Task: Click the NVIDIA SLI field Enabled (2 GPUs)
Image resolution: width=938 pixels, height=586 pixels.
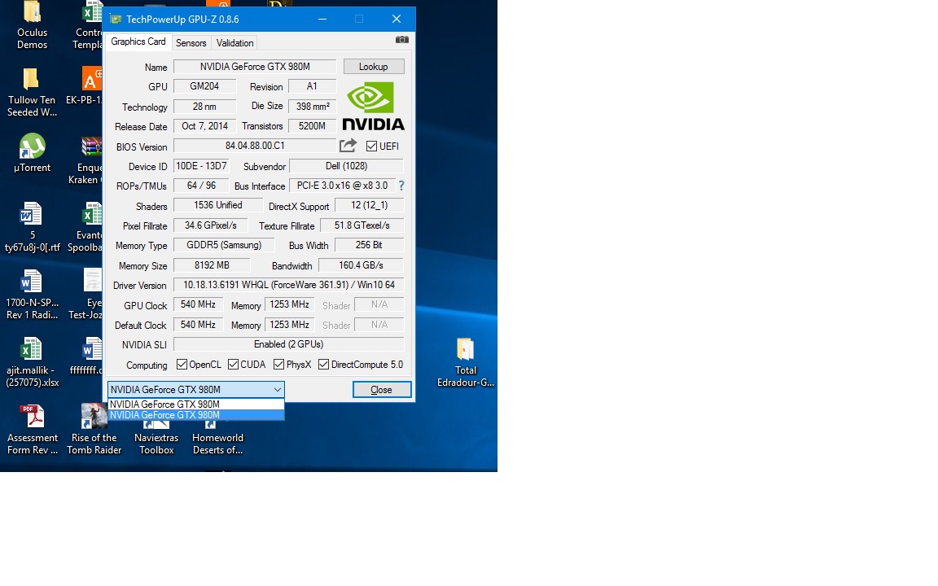Action: click(289, 344)
